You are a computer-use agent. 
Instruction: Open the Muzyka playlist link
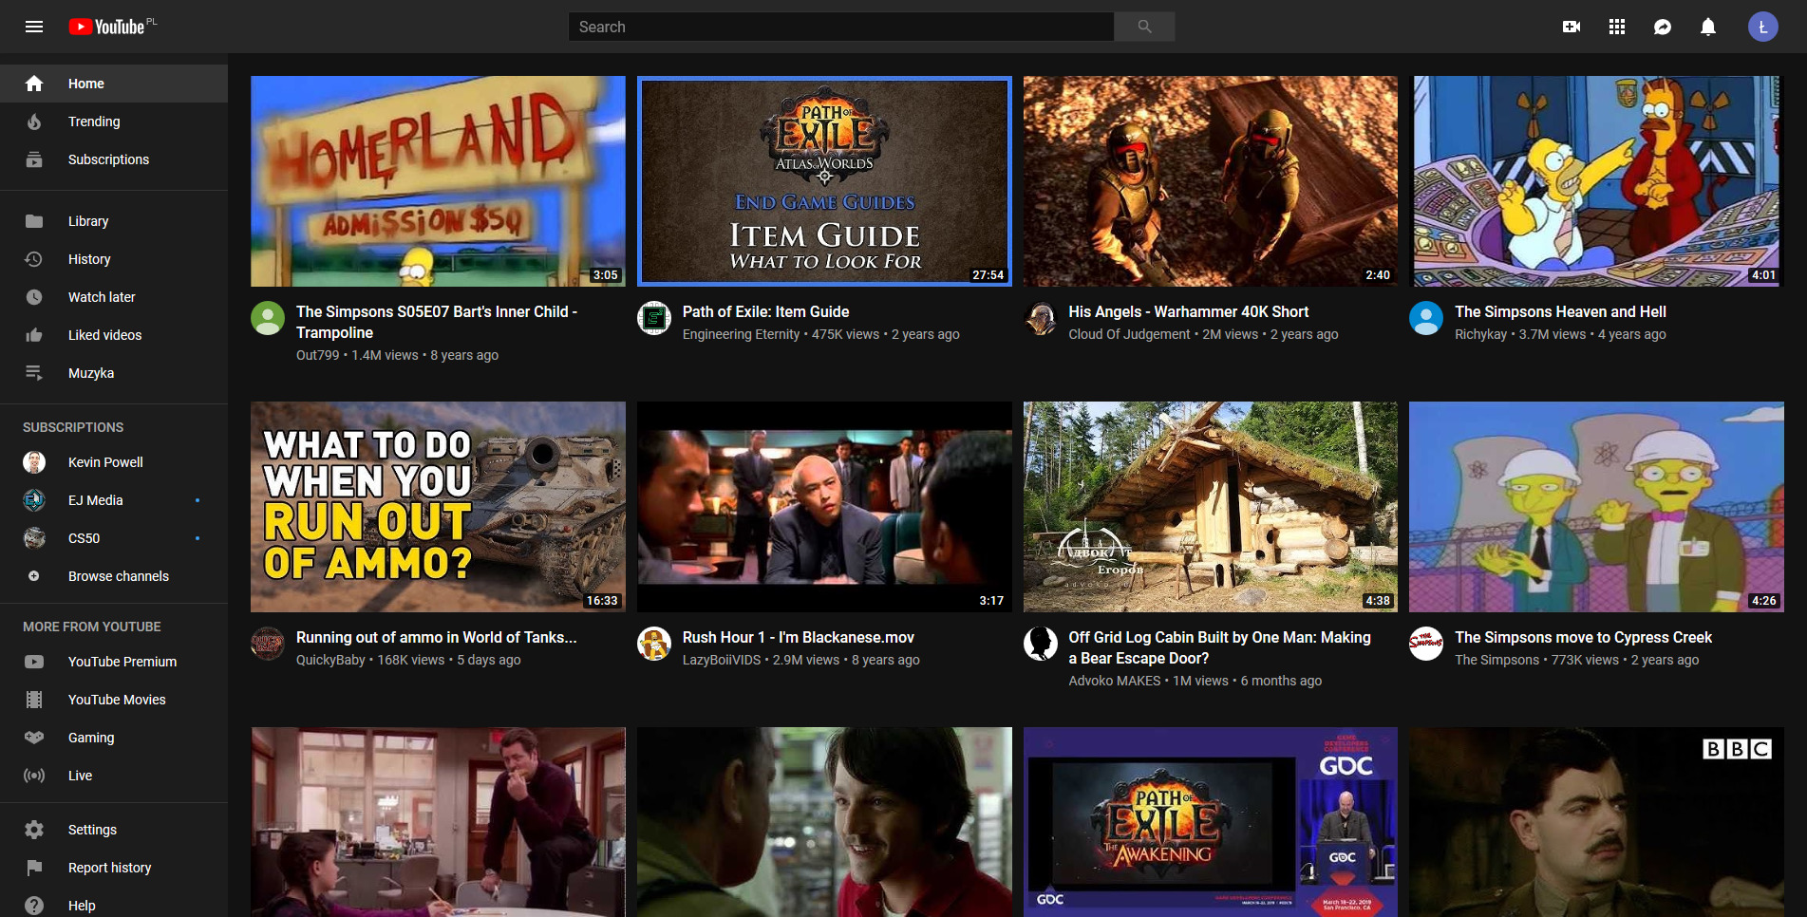(x=114, y=373)
